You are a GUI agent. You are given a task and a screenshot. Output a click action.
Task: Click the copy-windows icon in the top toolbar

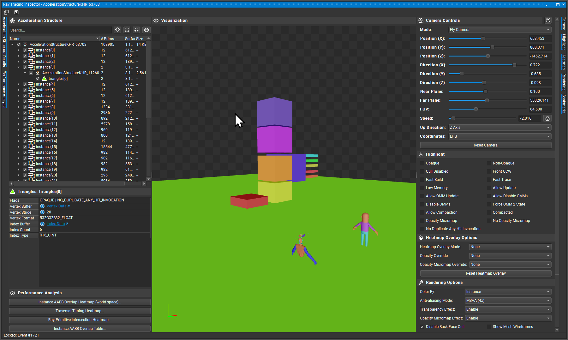pos(6,12)
